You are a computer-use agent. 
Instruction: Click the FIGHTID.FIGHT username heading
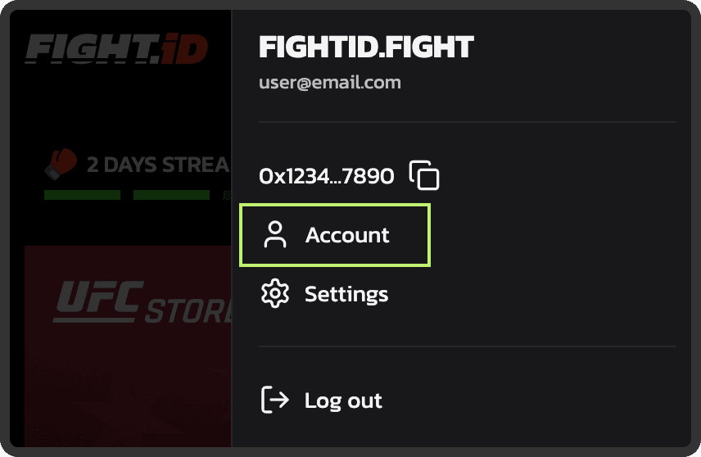366,47
